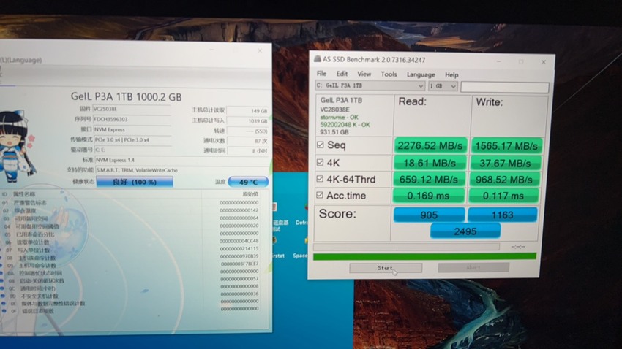Open the View menu in AS SSD Benchmark

point(364,74)
